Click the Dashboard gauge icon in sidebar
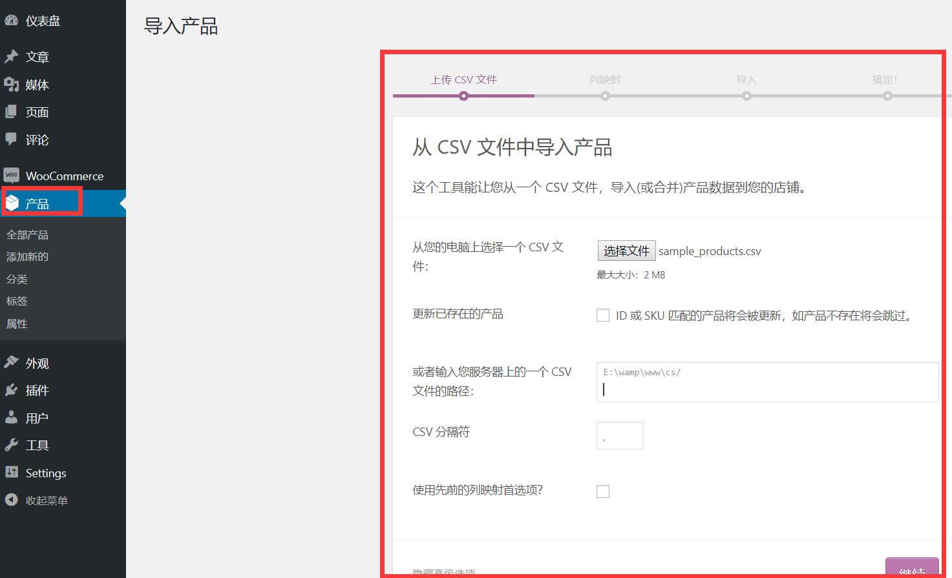952x578 pixels. 11,21
